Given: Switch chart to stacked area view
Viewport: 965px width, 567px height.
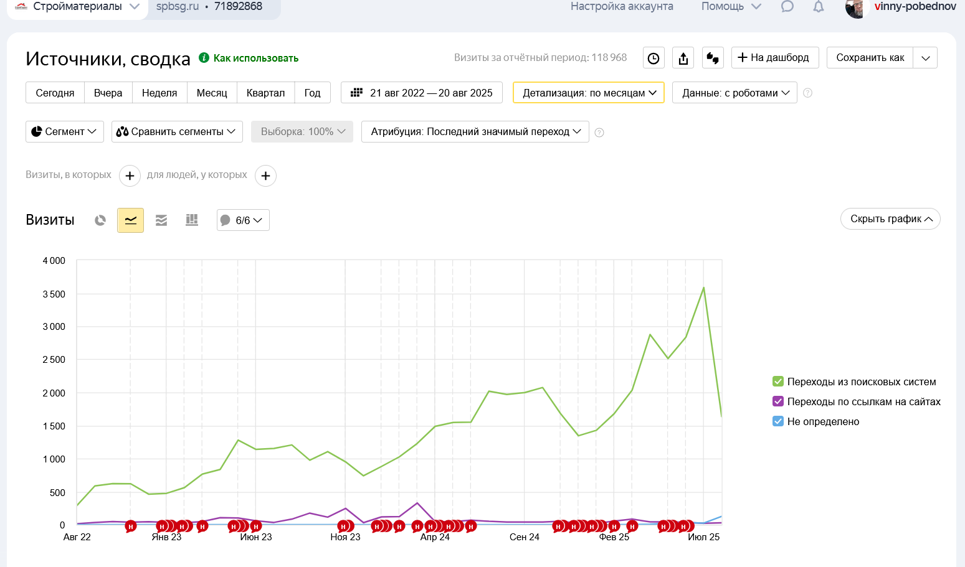Looking at the screenshot, I should (161, 220).
